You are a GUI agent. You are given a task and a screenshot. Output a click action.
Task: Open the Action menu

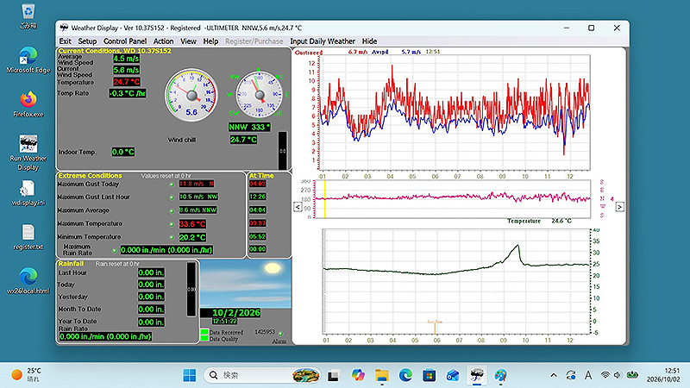coord(163,41)
